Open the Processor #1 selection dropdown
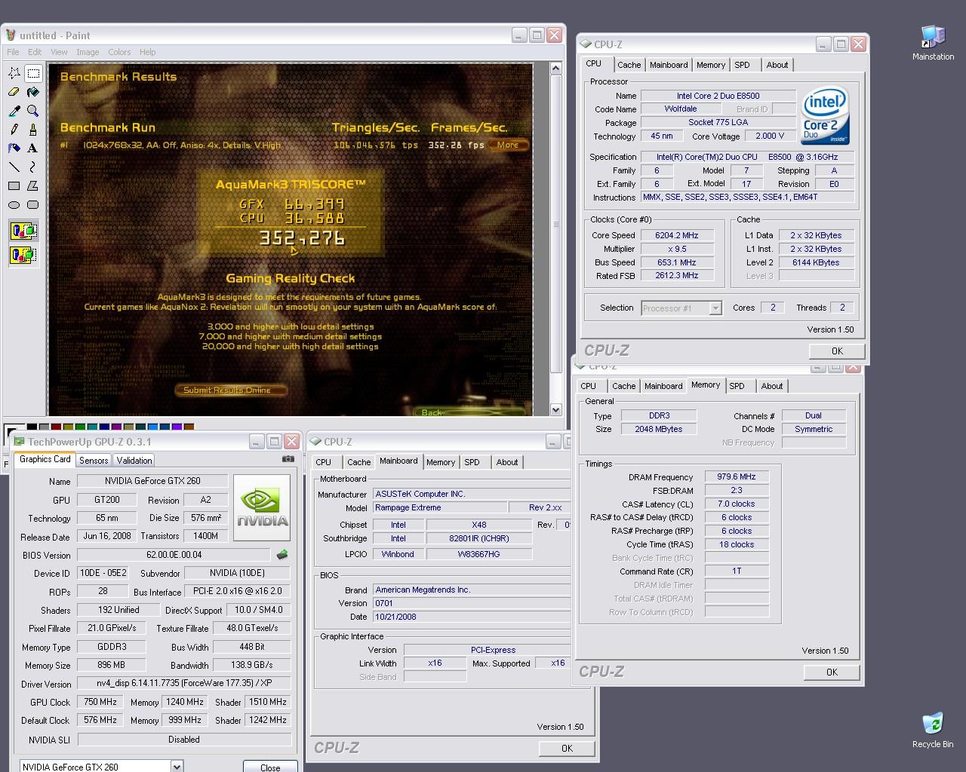The width and height of the screenshot is (966, 772). pyautogui.click(x=715, y=308)
